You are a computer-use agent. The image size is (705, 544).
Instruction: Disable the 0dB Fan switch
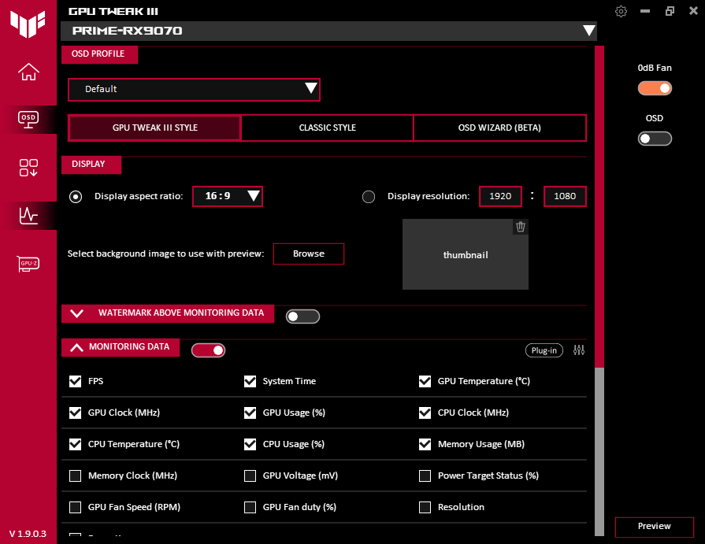pyautogui.click(x=655, y=88)
